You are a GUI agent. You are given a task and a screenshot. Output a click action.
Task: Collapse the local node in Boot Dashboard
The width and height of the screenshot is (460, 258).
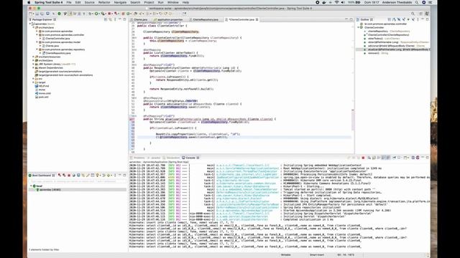point(31,186)
